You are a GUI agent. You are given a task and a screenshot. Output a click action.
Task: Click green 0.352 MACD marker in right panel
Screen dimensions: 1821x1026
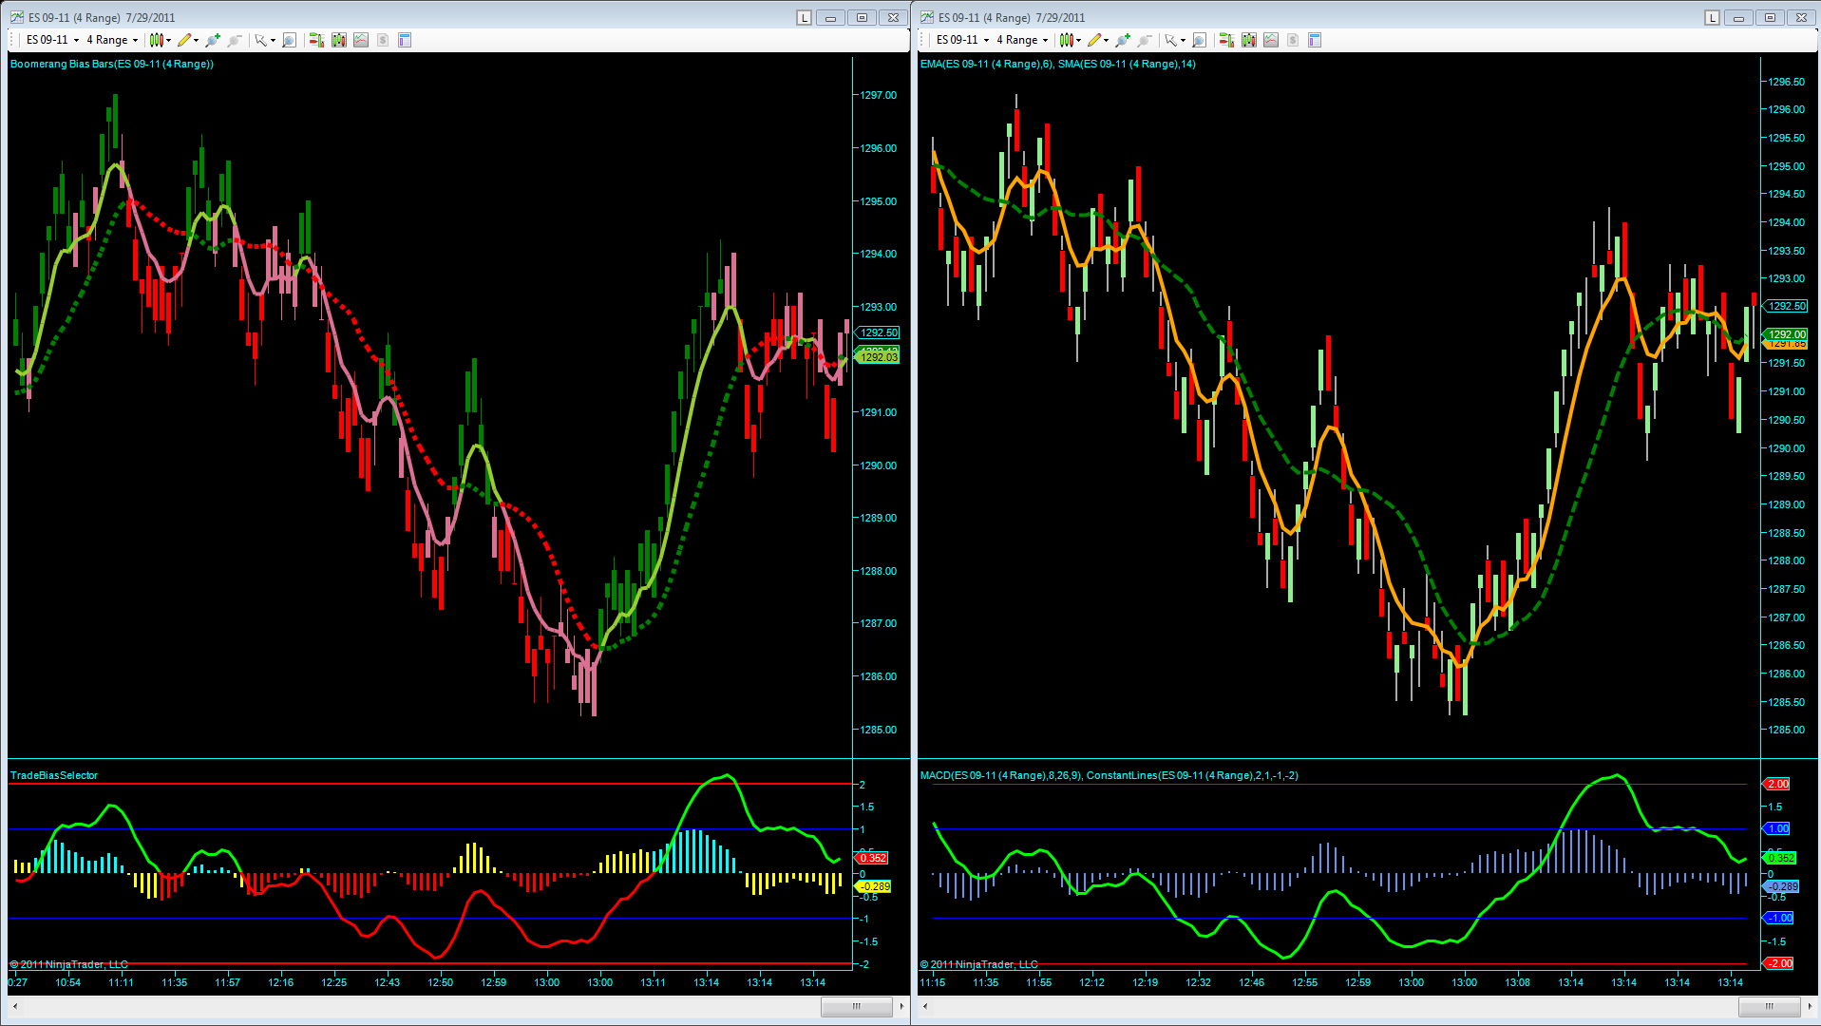1780,858
